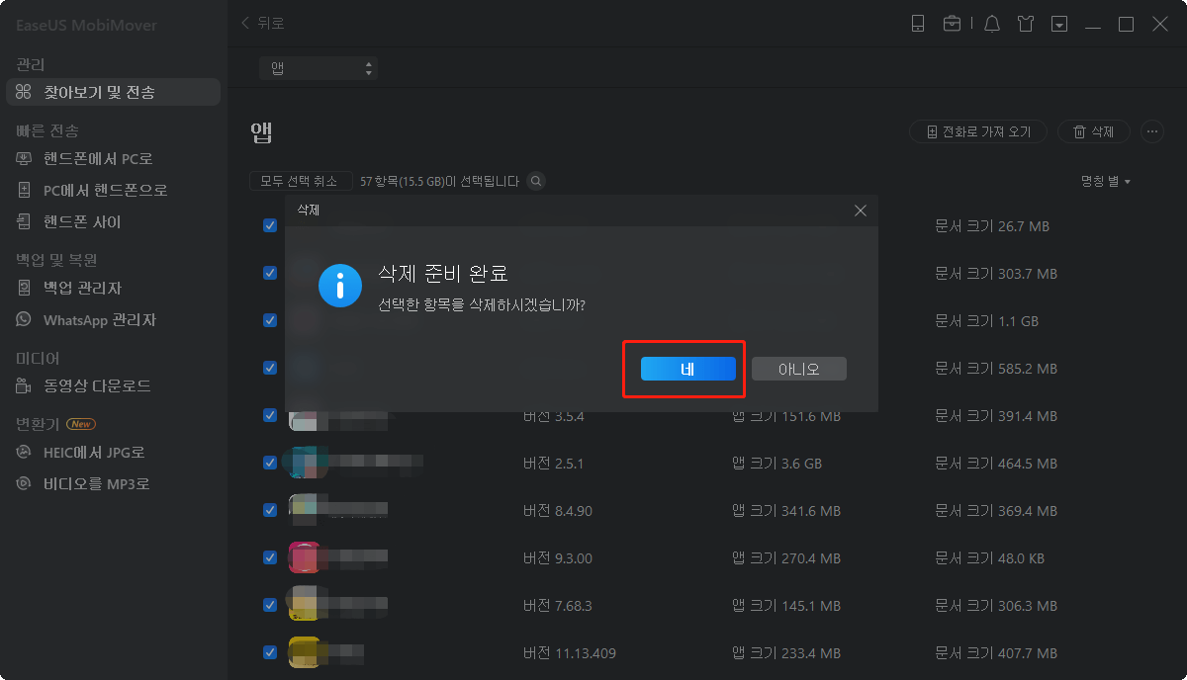Uncheck the 버전 8.4.90 app row checkbox
1187x680 pixels.
point(270,510)
